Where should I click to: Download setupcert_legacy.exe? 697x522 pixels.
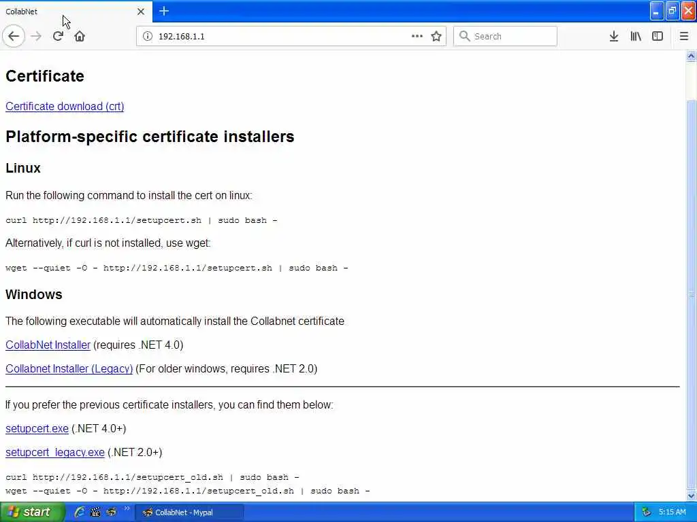(55, 452)
